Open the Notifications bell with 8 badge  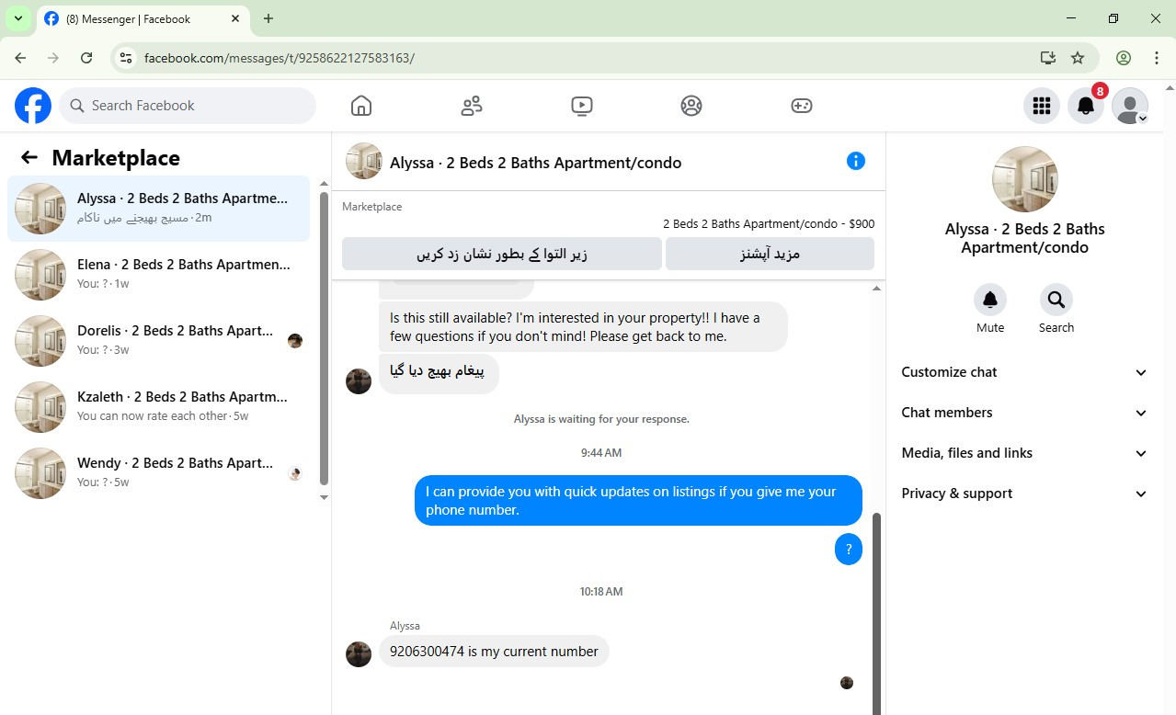1086,106
